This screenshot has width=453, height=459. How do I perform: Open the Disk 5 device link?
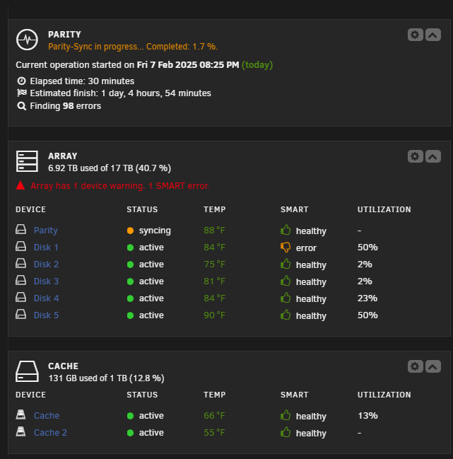point(46,315)
